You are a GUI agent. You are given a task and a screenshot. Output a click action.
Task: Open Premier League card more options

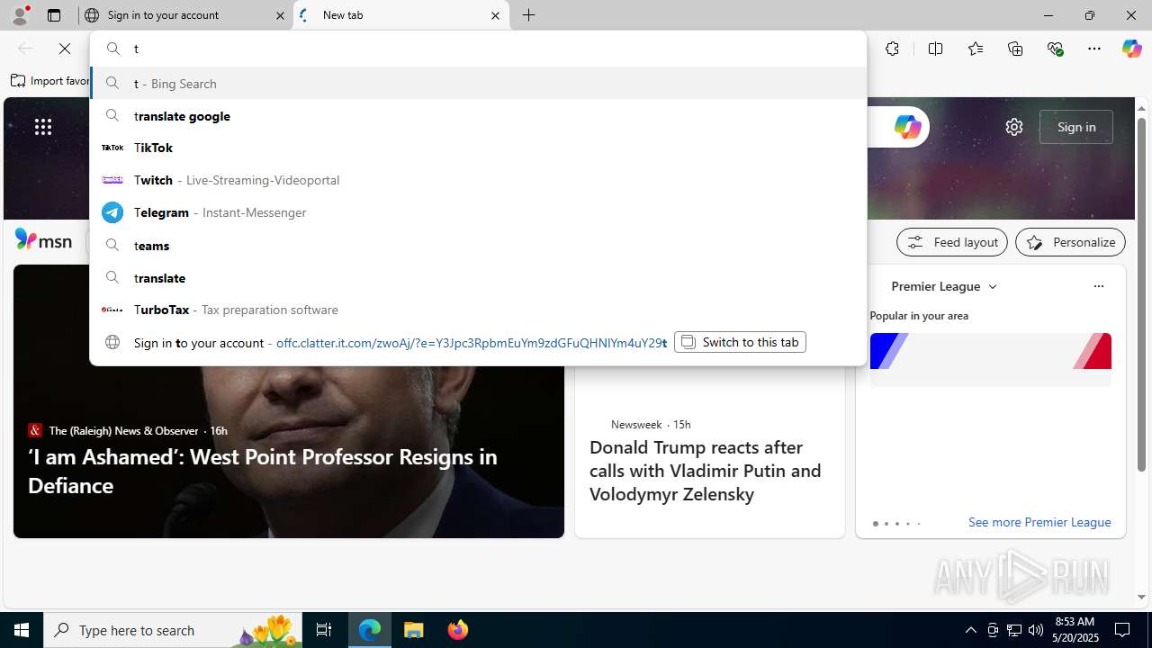[1098, 286]
